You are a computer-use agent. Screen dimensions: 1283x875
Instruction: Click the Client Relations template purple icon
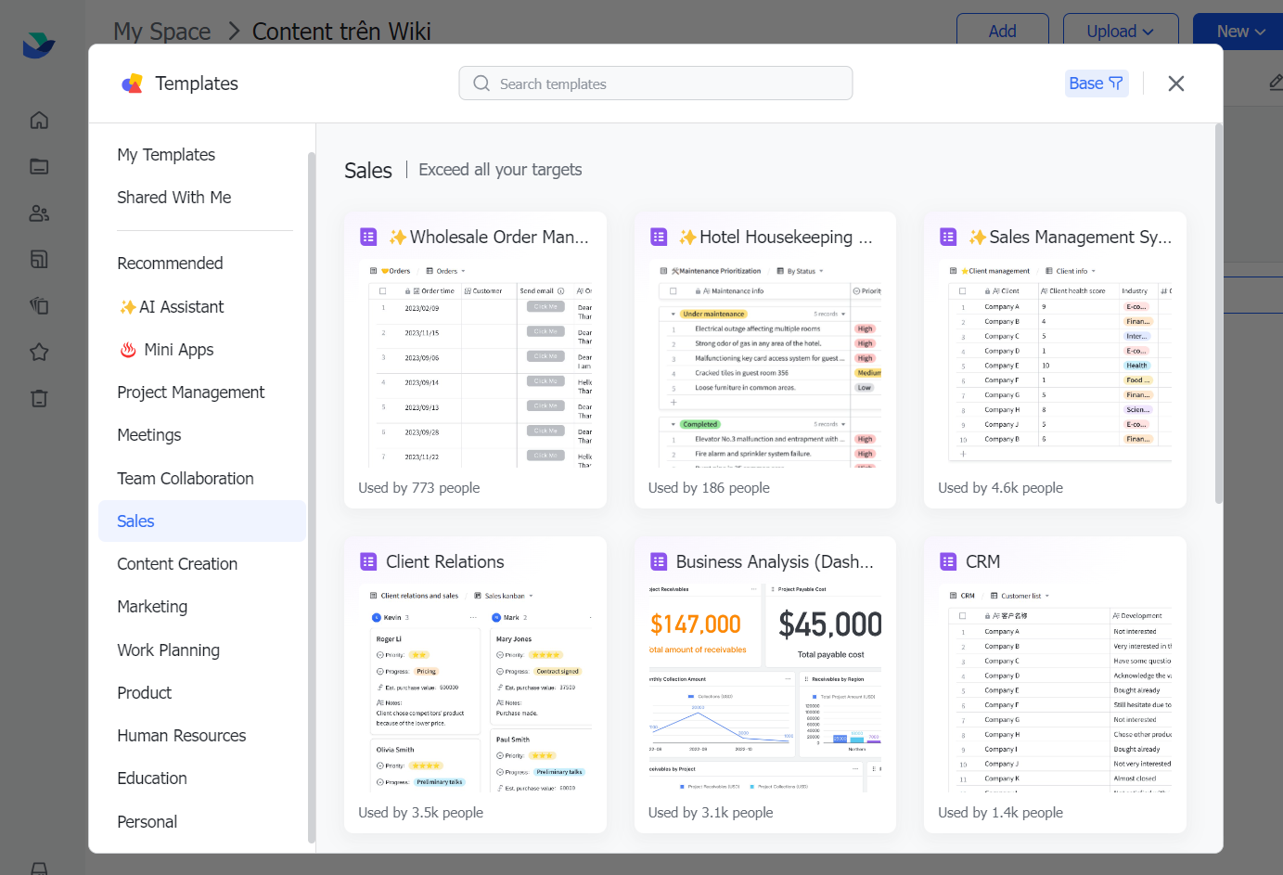pos(368,561)
